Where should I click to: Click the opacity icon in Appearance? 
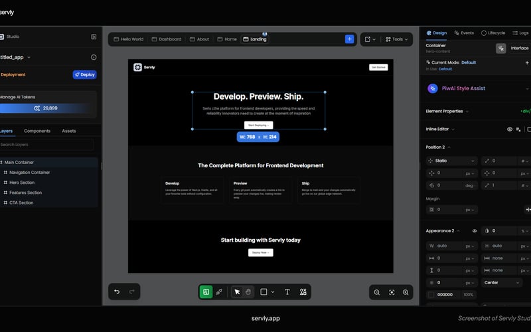click(x=487, y=230)
